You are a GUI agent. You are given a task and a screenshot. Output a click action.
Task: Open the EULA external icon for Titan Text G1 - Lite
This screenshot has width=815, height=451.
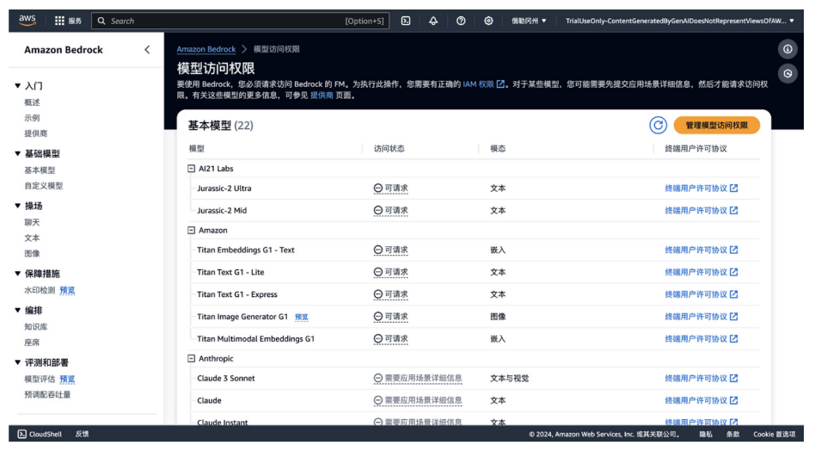point(734,271)
